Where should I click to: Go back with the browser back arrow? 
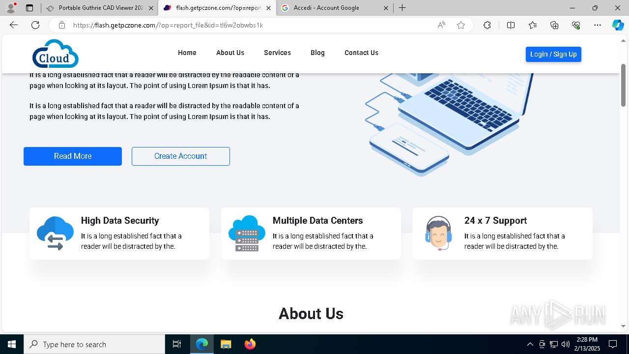tap(14, 25)
